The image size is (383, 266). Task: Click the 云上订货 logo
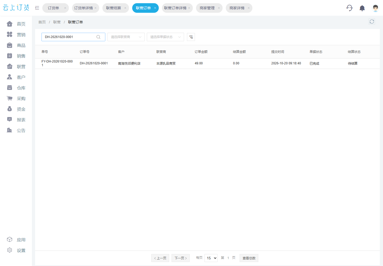pyautogui.click(x=16, y=8)
